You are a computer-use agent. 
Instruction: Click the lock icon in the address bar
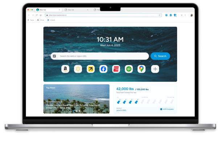tap(47, 15)
